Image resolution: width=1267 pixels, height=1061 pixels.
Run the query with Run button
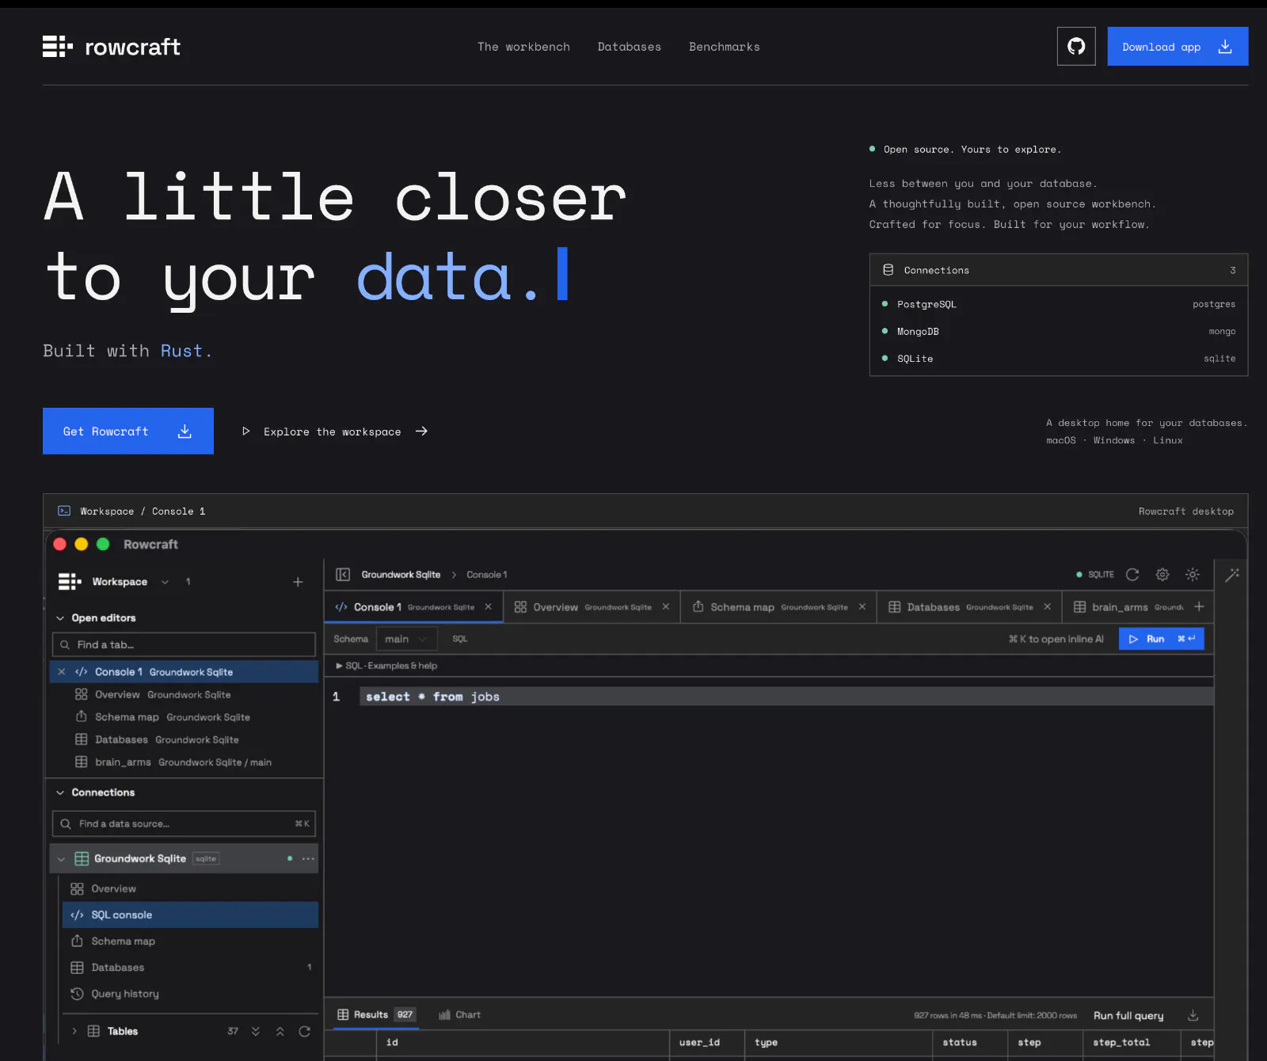pos(1161,639)
